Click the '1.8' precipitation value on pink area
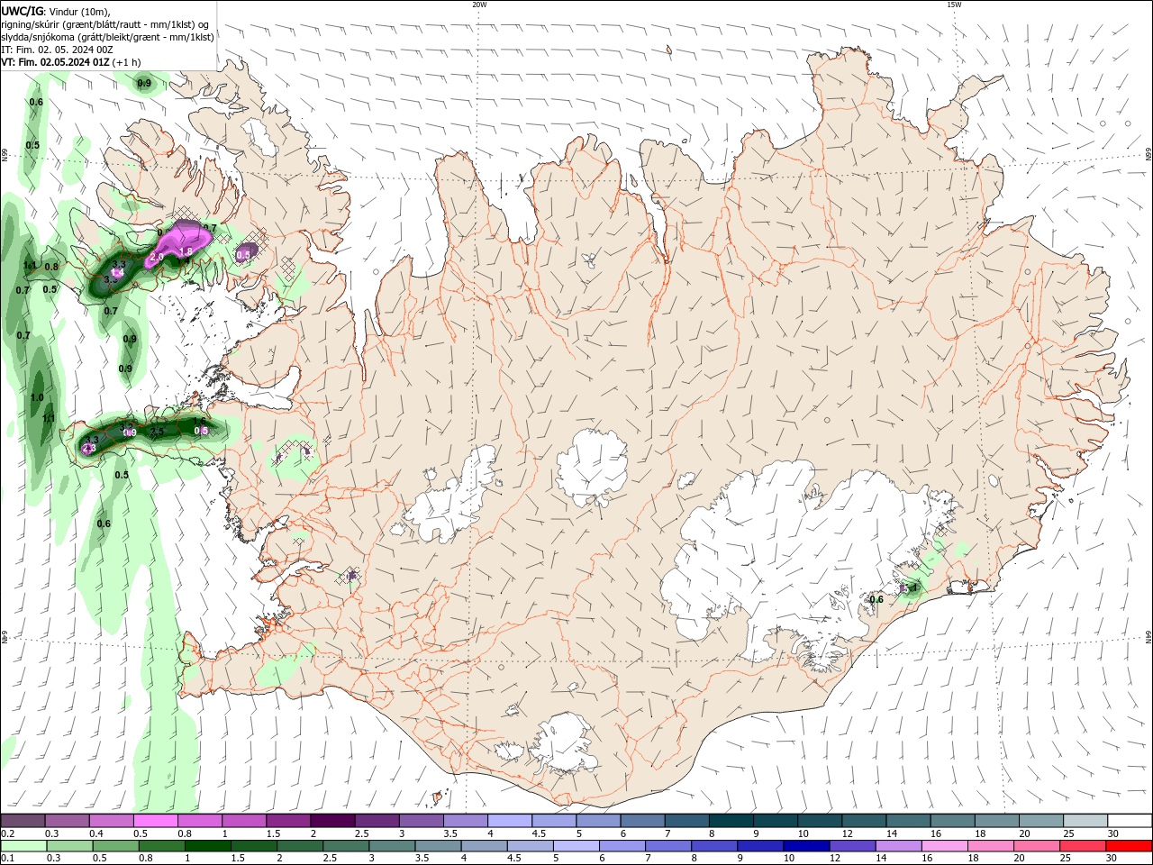The width and height of the screenshot is (1153, 865). pos(186,251)
